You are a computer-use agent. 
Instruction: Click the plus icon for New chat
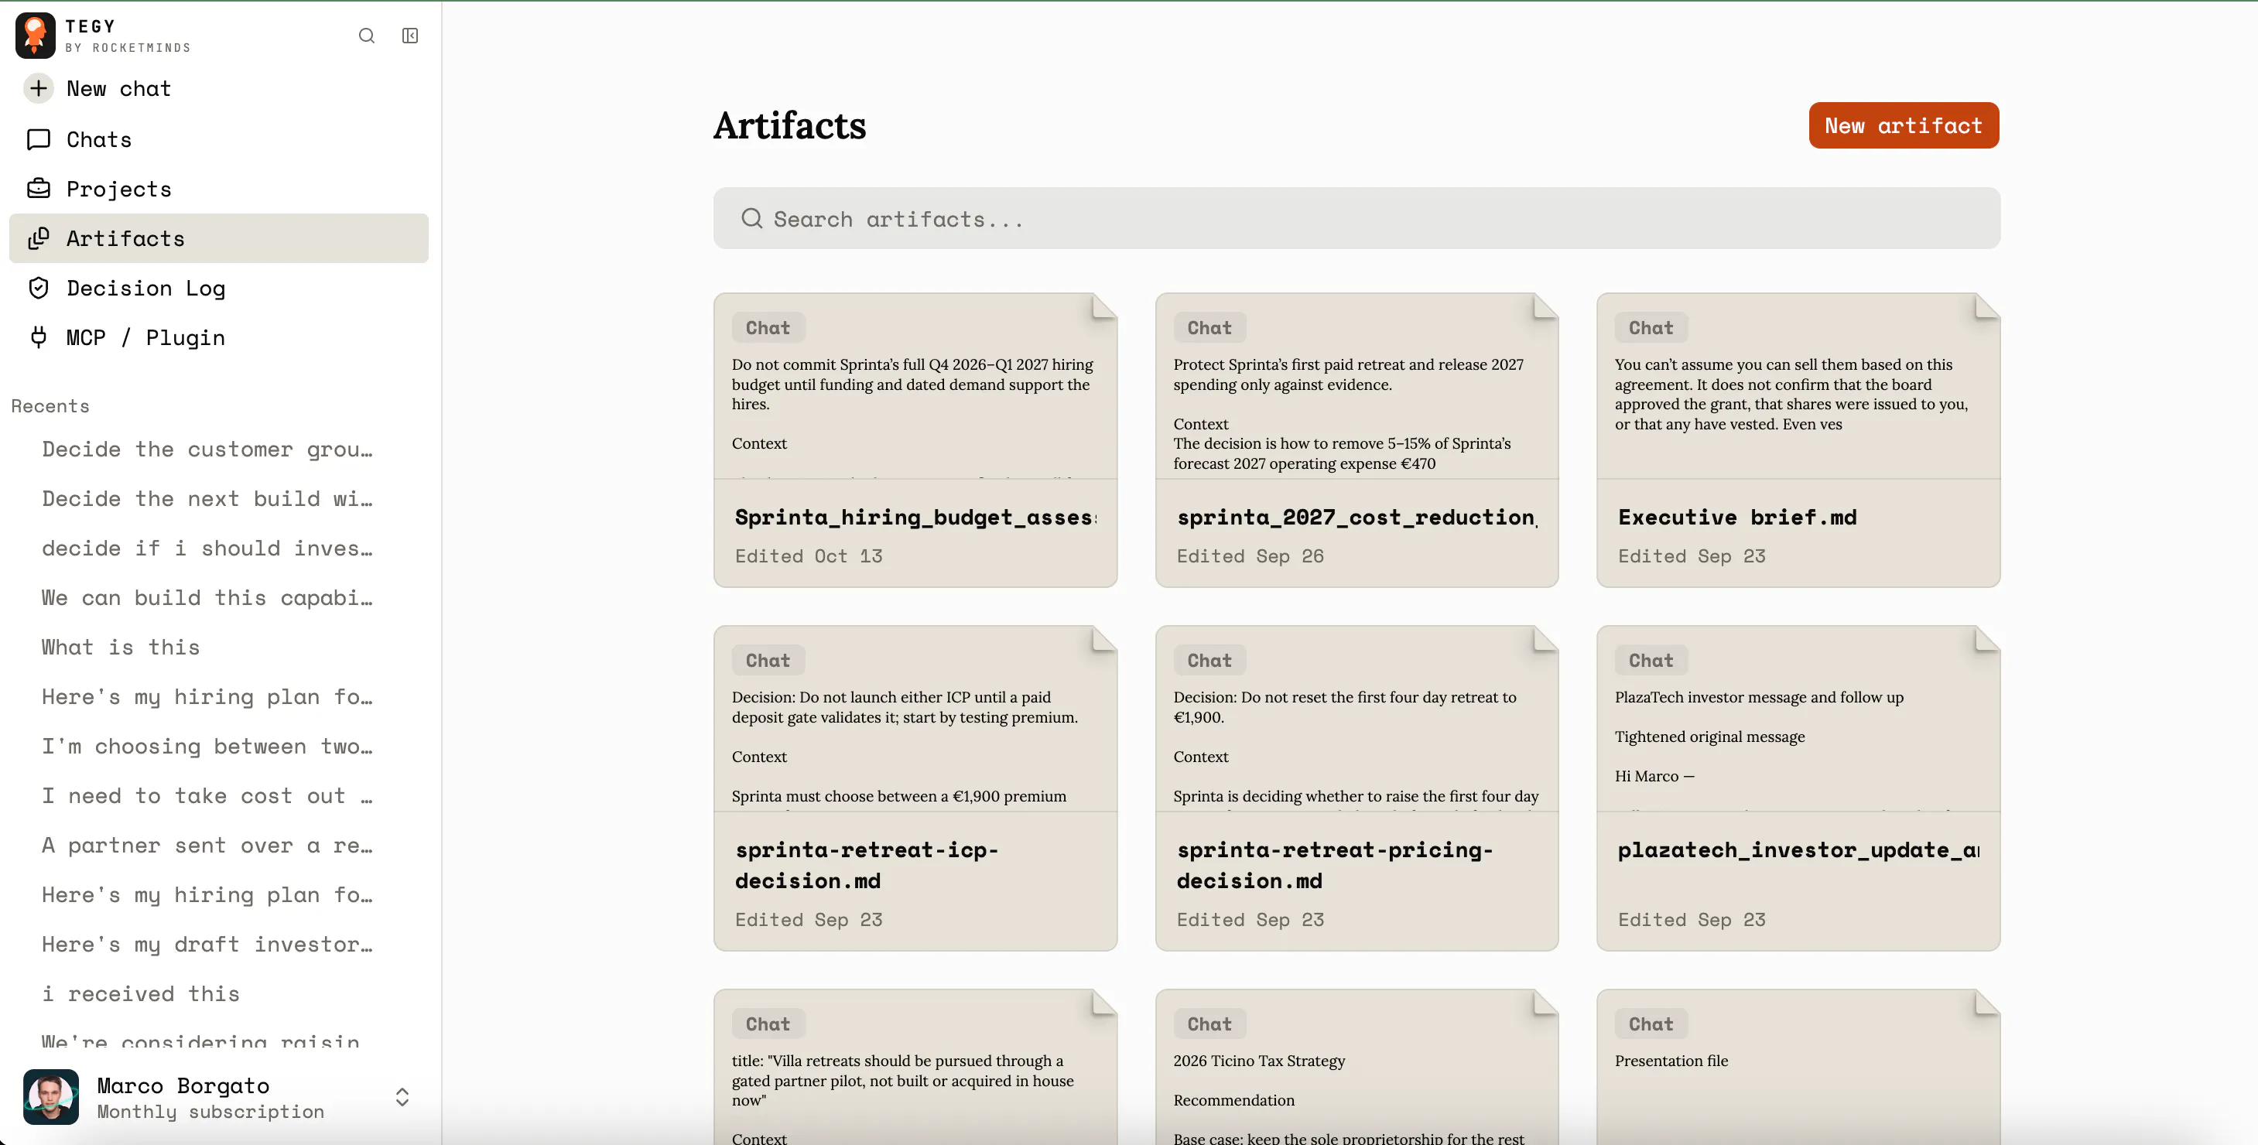(x=39, y=88)
